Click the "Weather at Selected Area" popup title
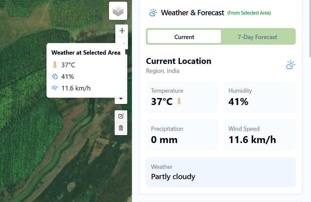 (x=86, y=53)
